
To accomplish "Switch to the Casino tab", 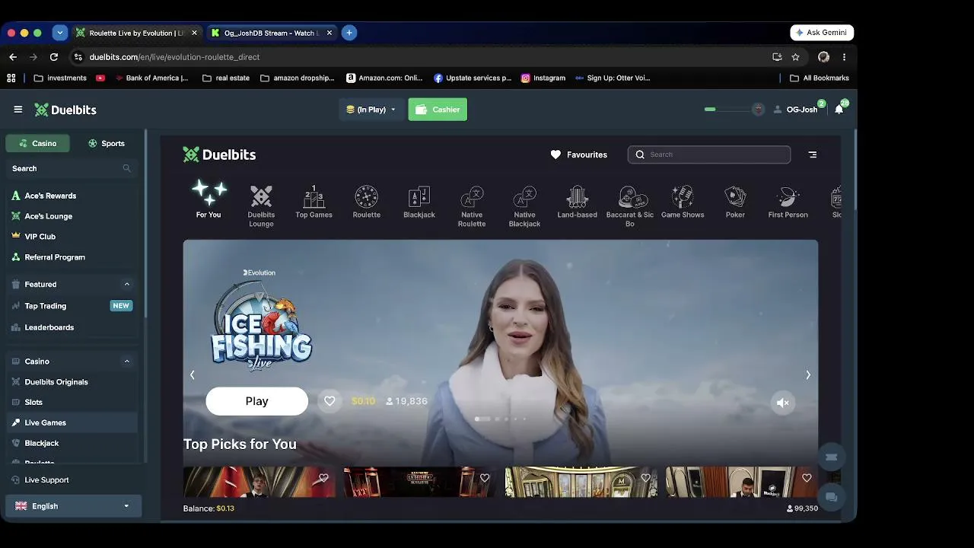I will click(x=38, y=143).
